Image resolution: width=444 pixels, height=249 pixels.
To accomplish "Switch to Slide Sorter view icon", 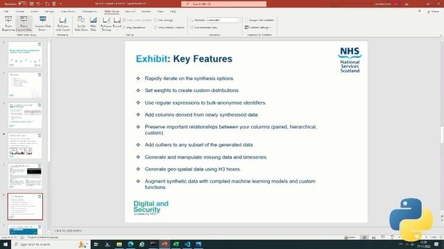I will coord(373,237).
